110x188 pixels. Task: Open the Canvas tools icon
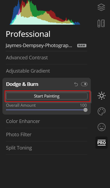pos(101,23)
